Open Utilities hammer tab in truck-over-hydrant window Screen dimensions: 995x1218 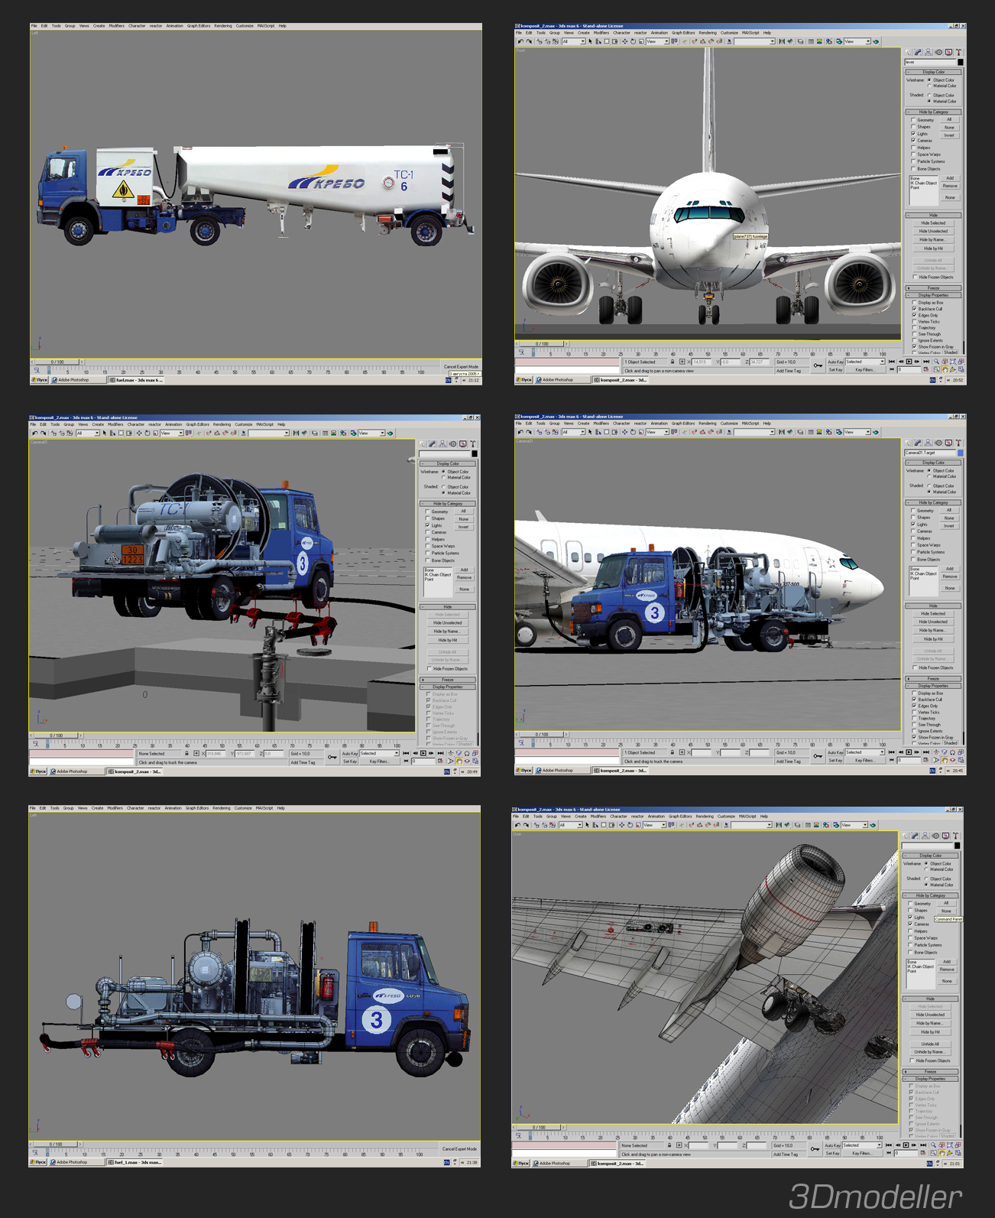coord(473,443)
